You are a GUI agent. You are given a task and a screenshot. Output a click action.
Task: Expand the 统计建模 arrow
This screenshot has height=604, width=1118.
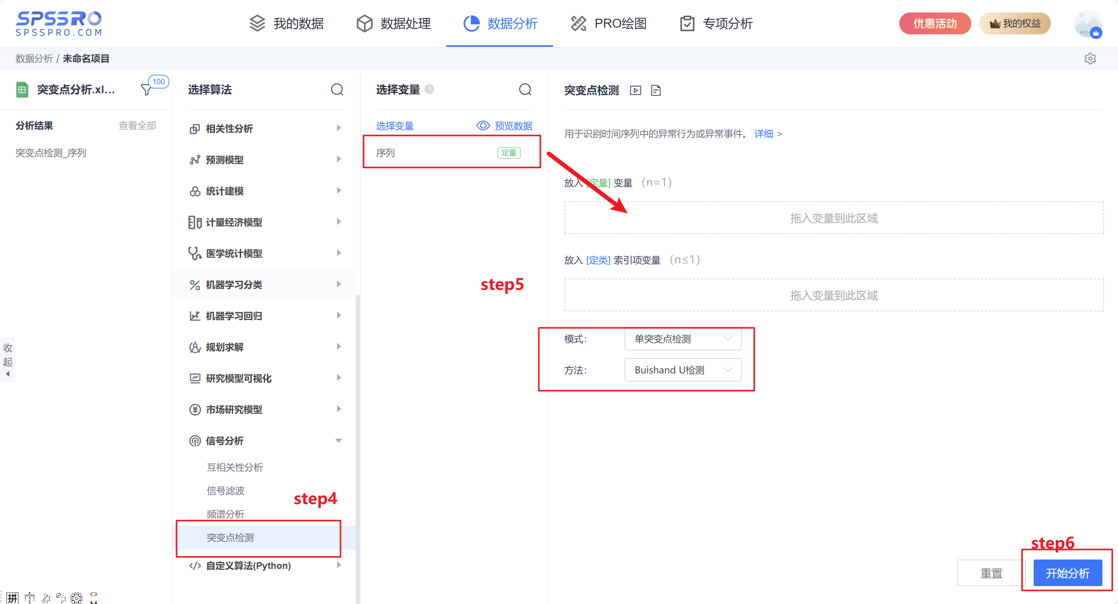[x=338, y=190]
